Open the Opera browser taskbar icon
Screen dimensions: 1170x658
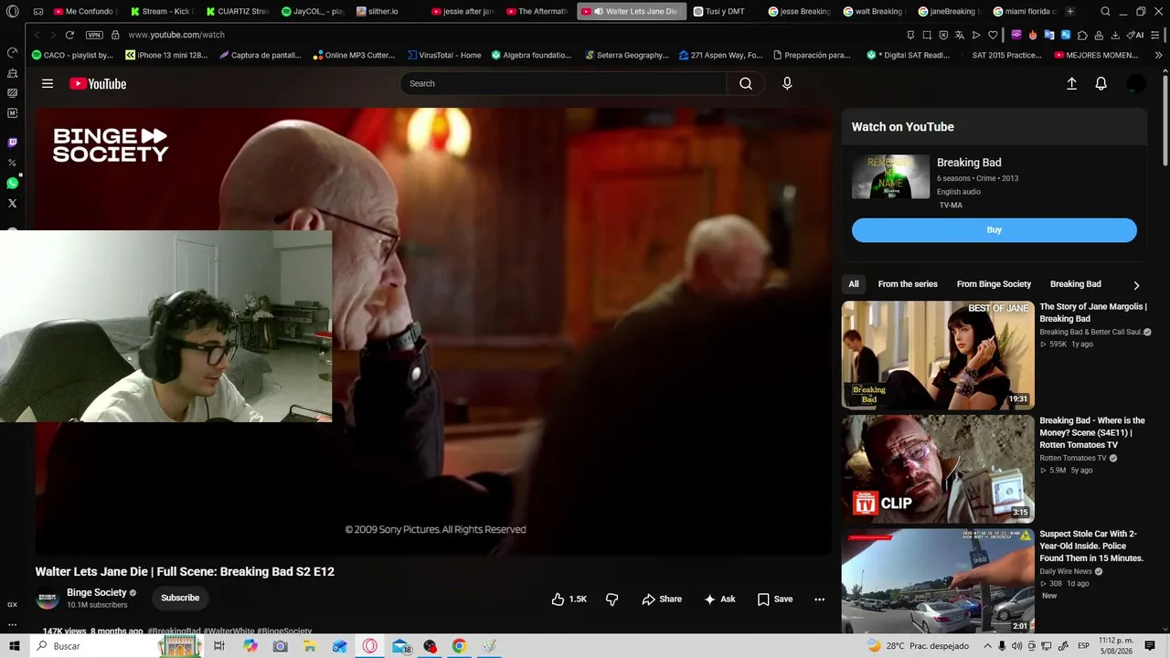(370, 646)
